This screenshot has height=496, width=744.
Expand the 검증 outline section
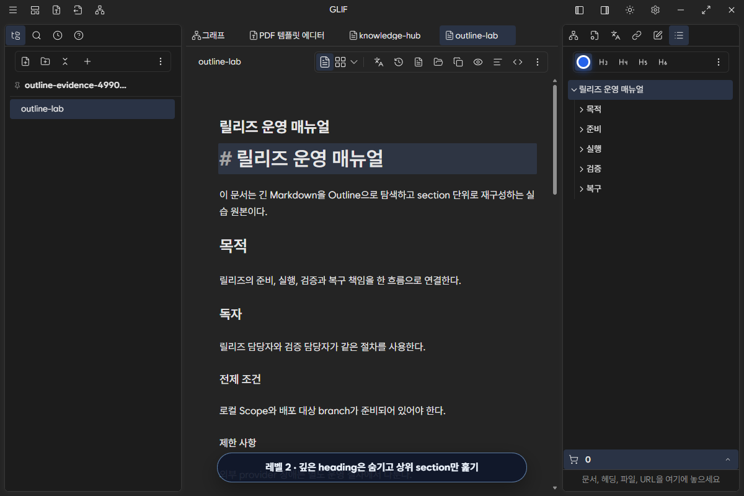click(581, 169)
